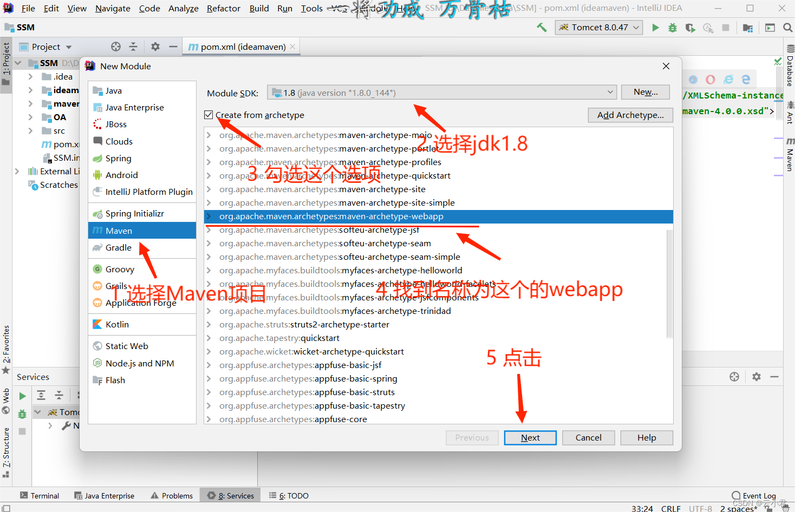Viewport: 795px width, 512px height.
Task: Click the Project panel settings gear
Action: click(155, 47)
